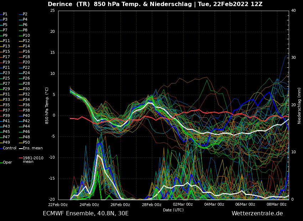Click the "26Feb 00z" date tick label
The image size is (303, 221).
(x=120, y=205)
